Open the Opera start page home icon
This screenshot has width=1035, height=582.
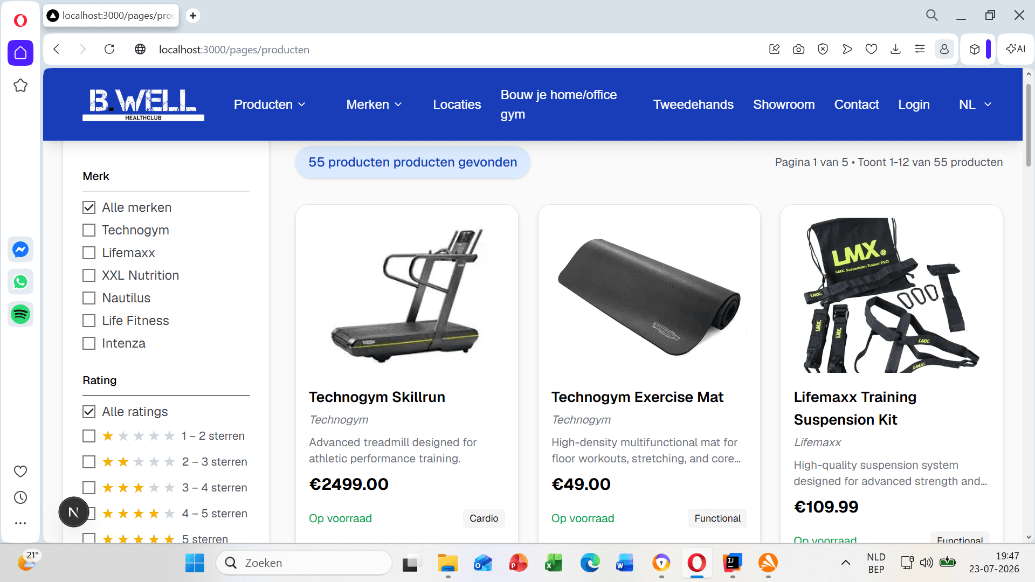[x=20, y=53]
